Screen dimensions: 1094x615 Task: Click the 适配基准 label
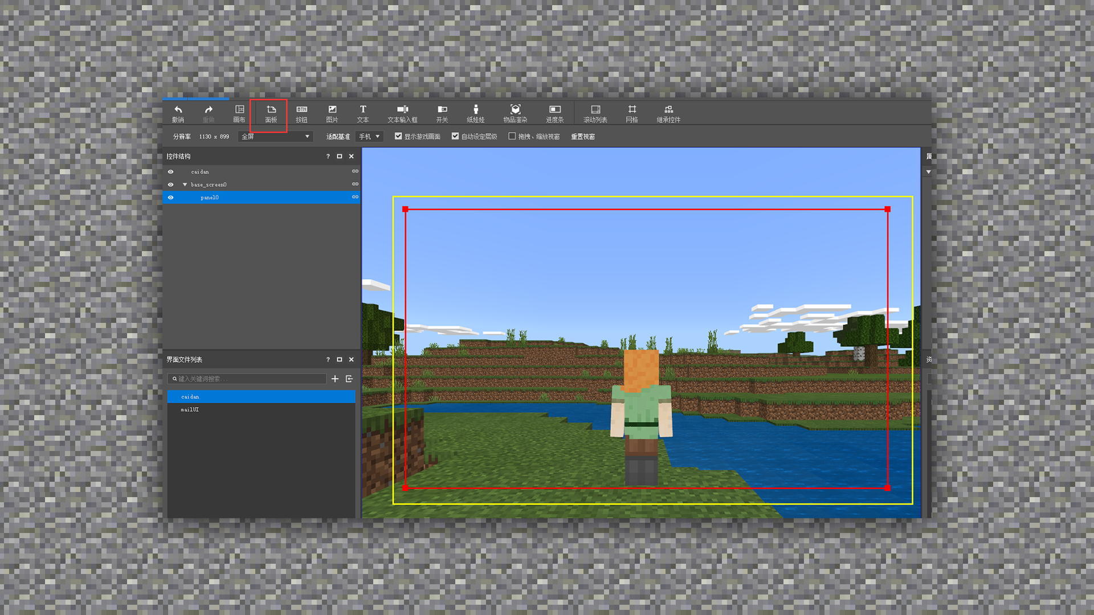(338, 137)
